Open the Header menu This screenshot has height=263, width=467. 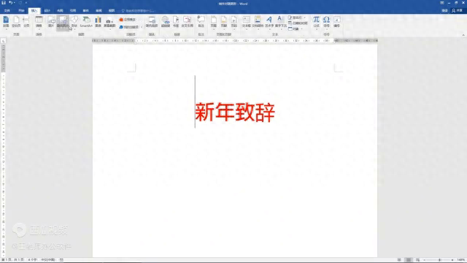pos(214,22)
